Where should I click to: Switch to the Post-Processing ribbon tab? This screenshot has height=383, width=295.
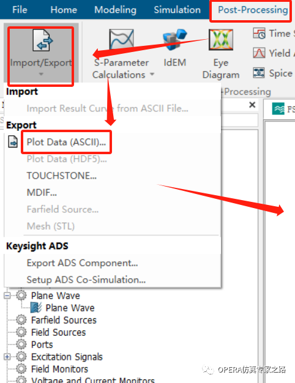(253, 10)
